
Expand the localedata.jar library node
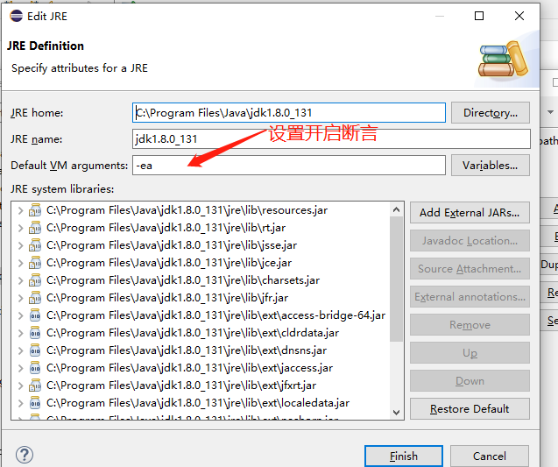coord(21,403)
